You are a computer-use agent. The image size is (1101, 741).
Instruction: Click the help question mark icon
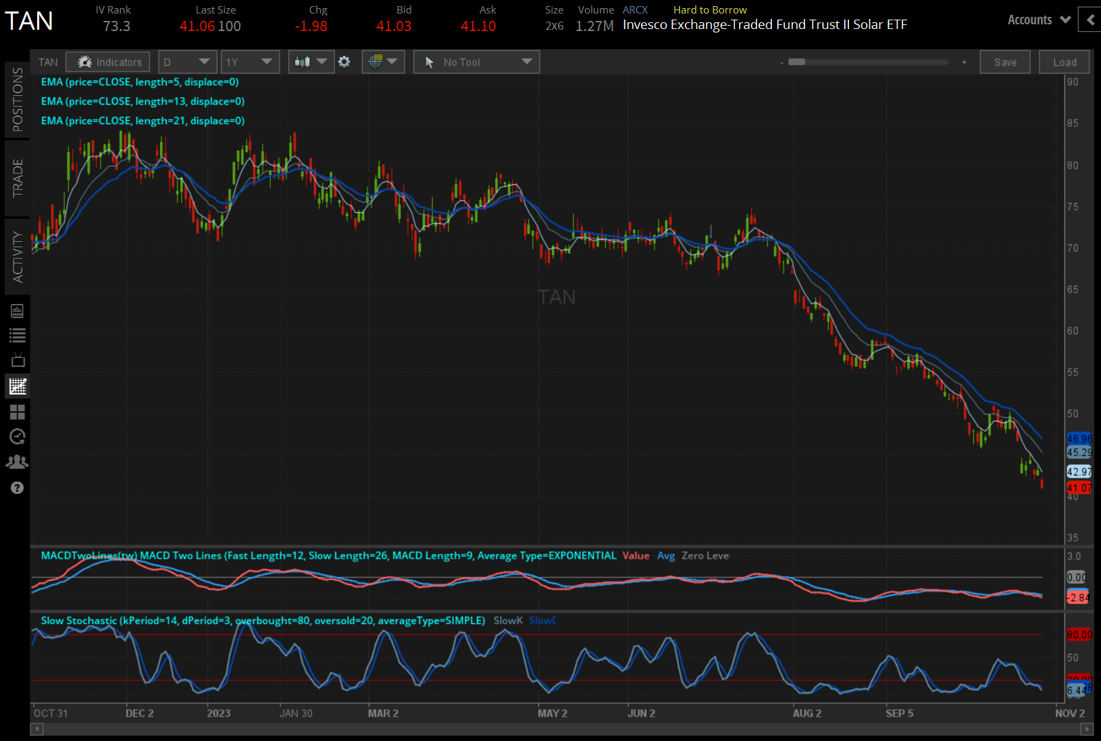[18, 487]
